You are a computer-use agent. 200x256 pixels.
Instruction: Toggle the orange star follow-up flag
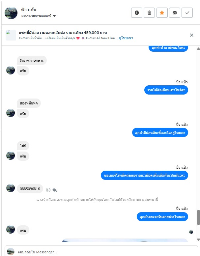[162, 13]
